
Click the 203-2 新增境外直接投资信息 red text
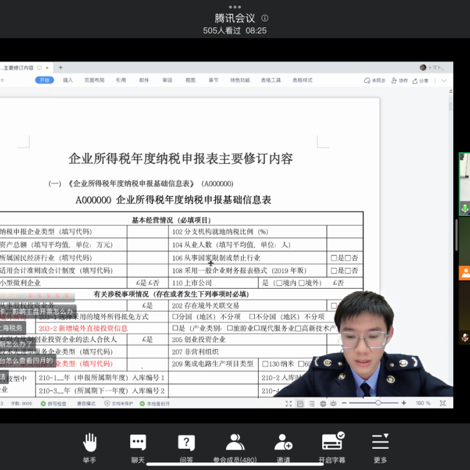click(x=84, y=329)
